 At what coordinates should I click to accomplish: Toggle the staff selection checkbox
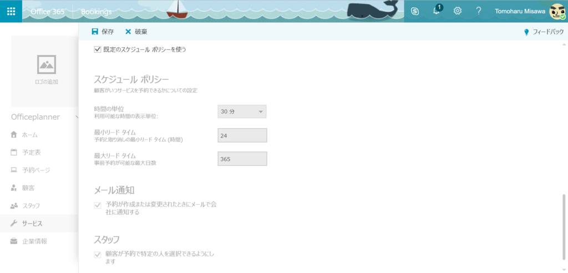pos(98,255)
